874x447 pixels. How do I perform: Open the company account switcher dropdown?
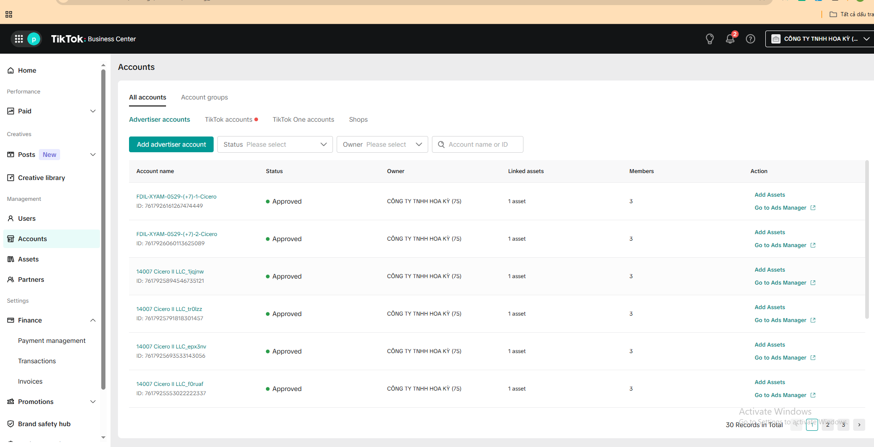coord(819,39)
